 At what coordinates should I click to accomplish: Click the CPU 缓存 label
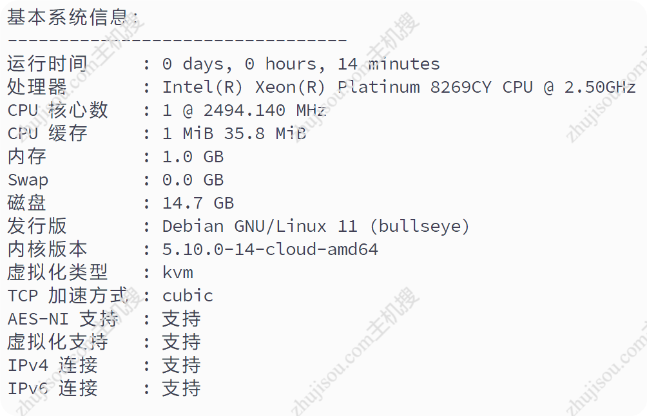click(47, 133)
